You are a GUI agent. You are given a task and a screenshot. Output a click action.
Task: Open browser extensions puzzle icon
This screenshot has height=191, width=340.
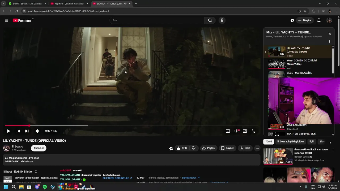tap(314, 11)
